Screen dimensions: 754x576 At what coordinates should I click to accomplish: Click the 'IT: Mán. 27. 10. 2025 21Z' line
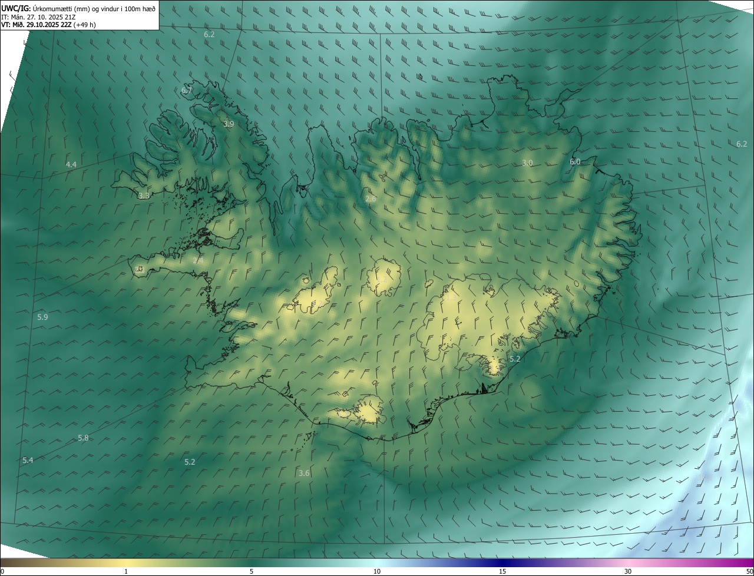38,16
